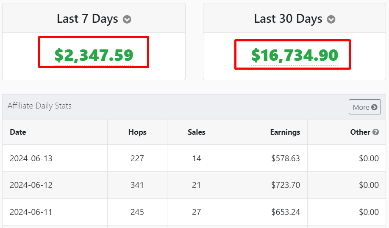Click the More button in Affiliate Daily Stats
The image size is (389, 228).
coord(365,107)
